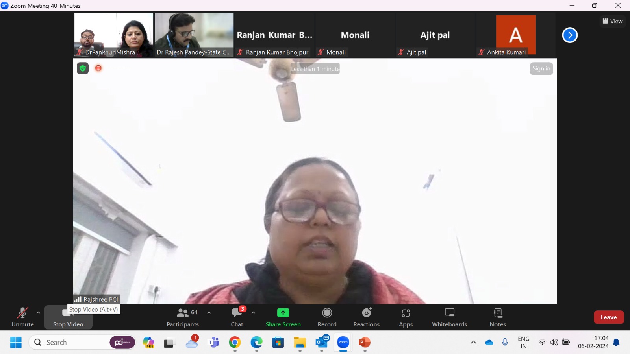The image size is (630, 354).
Task: Unmute the microphone
Action: pos(22,317)
